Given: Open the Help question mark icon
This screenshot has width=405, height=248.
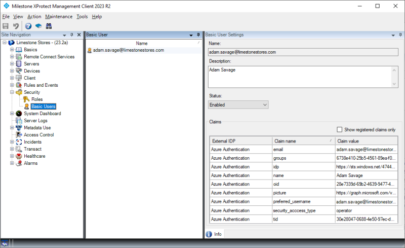Looking at the screenshot, I should [x=28, y=26].
